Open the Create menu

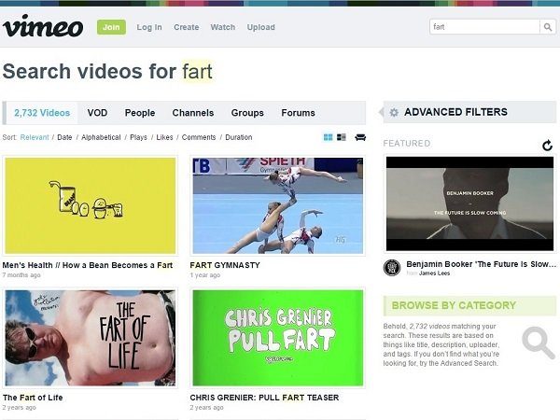[x=187, y=27]
